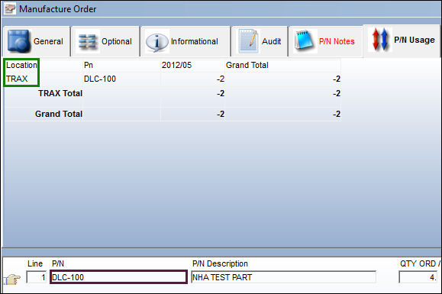Click the Informational tab info bubble icon

click(x=156, y=43)
